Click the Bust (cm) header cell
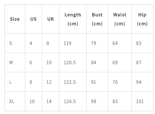 97,19
